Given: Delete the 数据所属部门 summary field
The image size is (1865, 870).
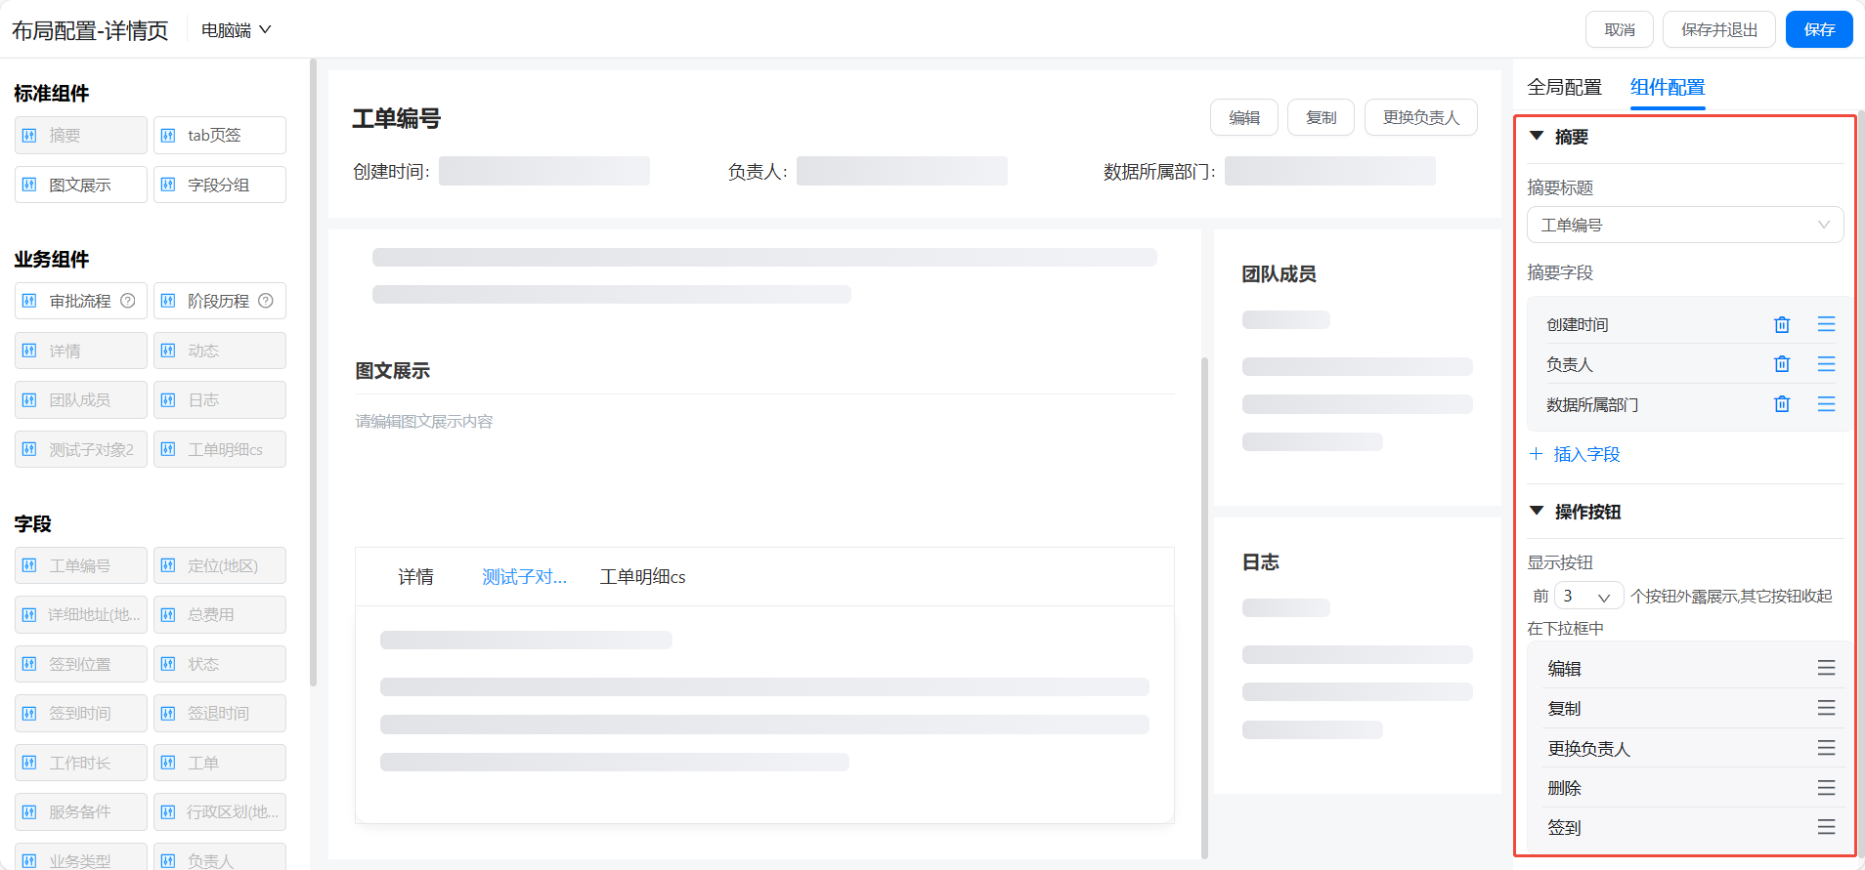Looking at the screenshot, I should click(x=1782, y=404).
